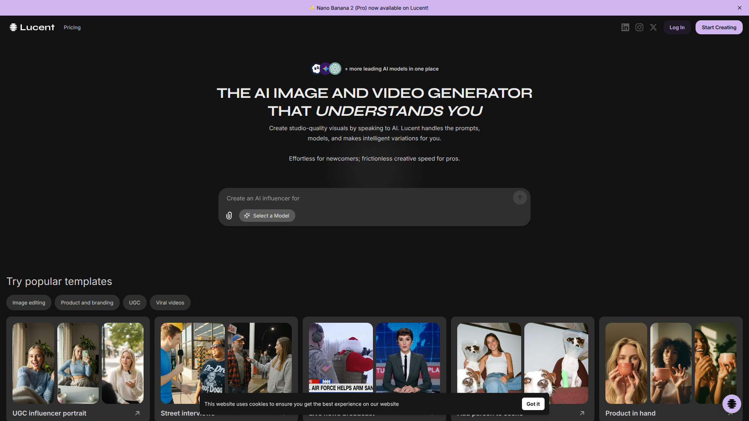Click the Lucent logo in header
Screen dimensions: 749x421
pos(32,27)
